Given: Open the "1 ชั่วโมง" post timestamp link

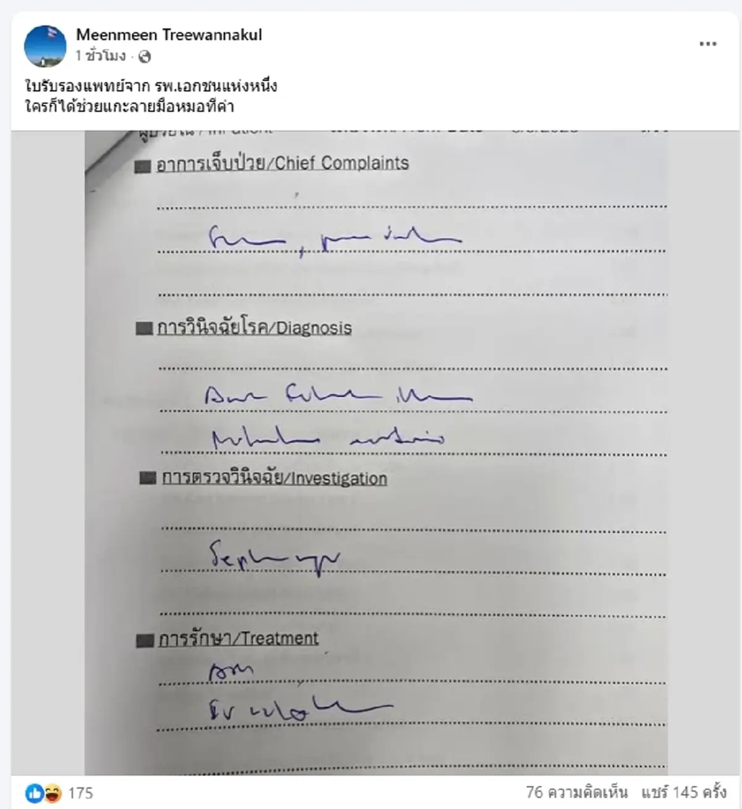Looking at the screenshot, I should point(100,56).
